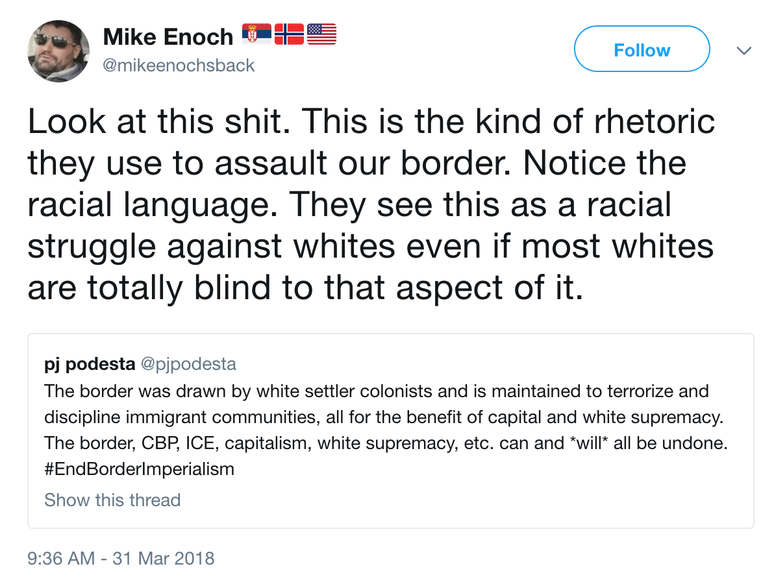Image resolution: width=774 pixels, height=586 pixels.
Task: Click 'settler colonists' in the quoted tweet
Action: pos(389,391)
